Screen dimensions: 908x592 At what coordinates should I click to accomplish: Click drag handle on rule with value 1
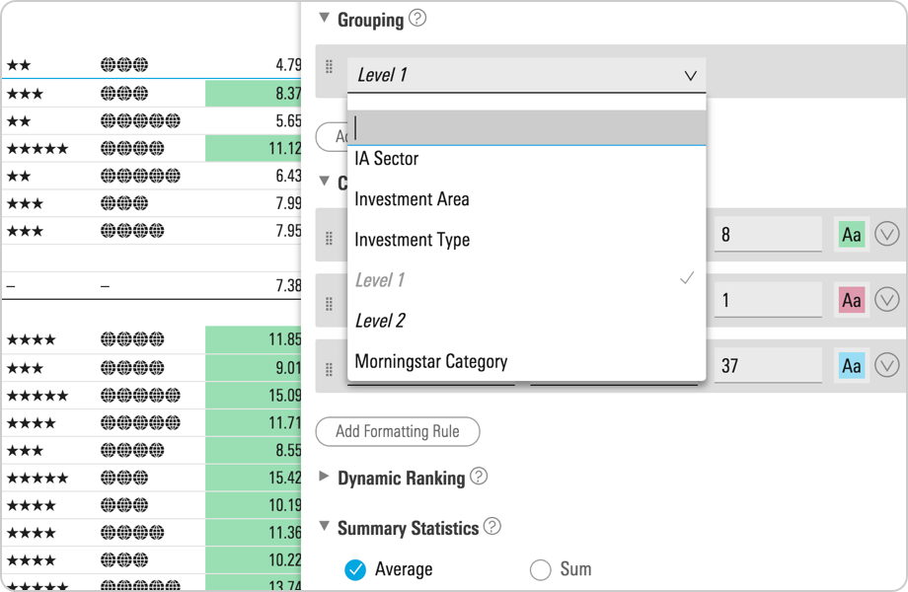coord(330,304)
